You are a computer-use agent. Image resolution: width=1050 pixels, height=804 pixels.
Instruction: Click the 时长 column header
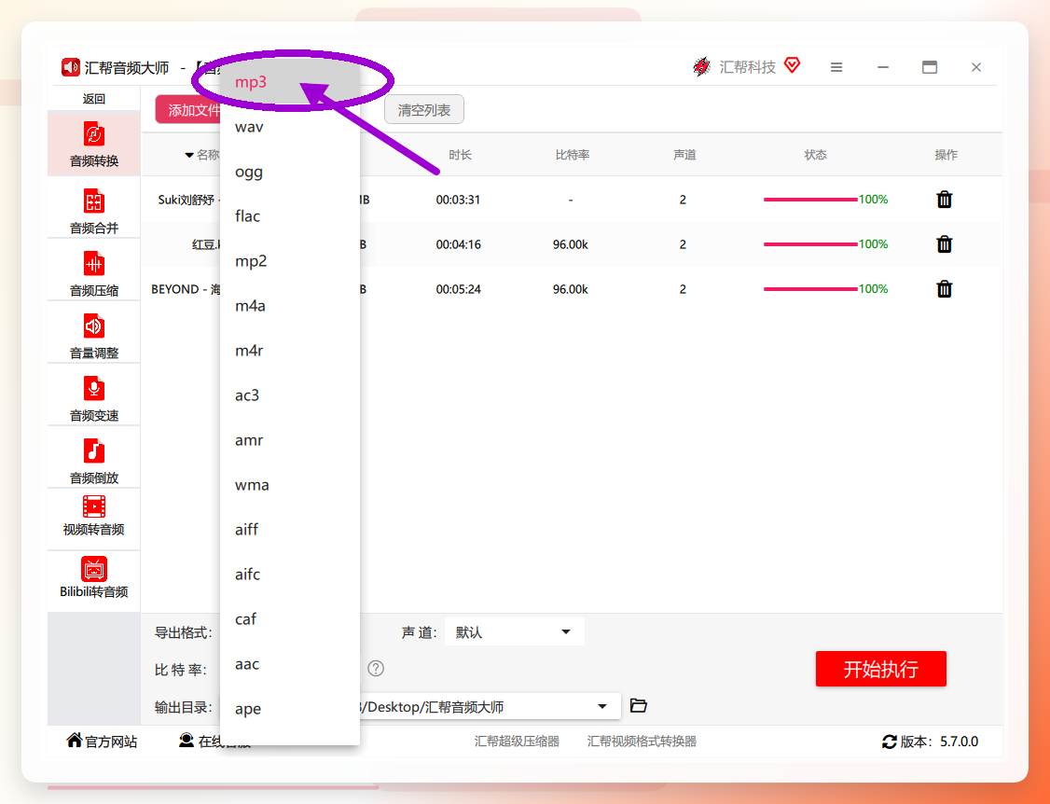460,155
